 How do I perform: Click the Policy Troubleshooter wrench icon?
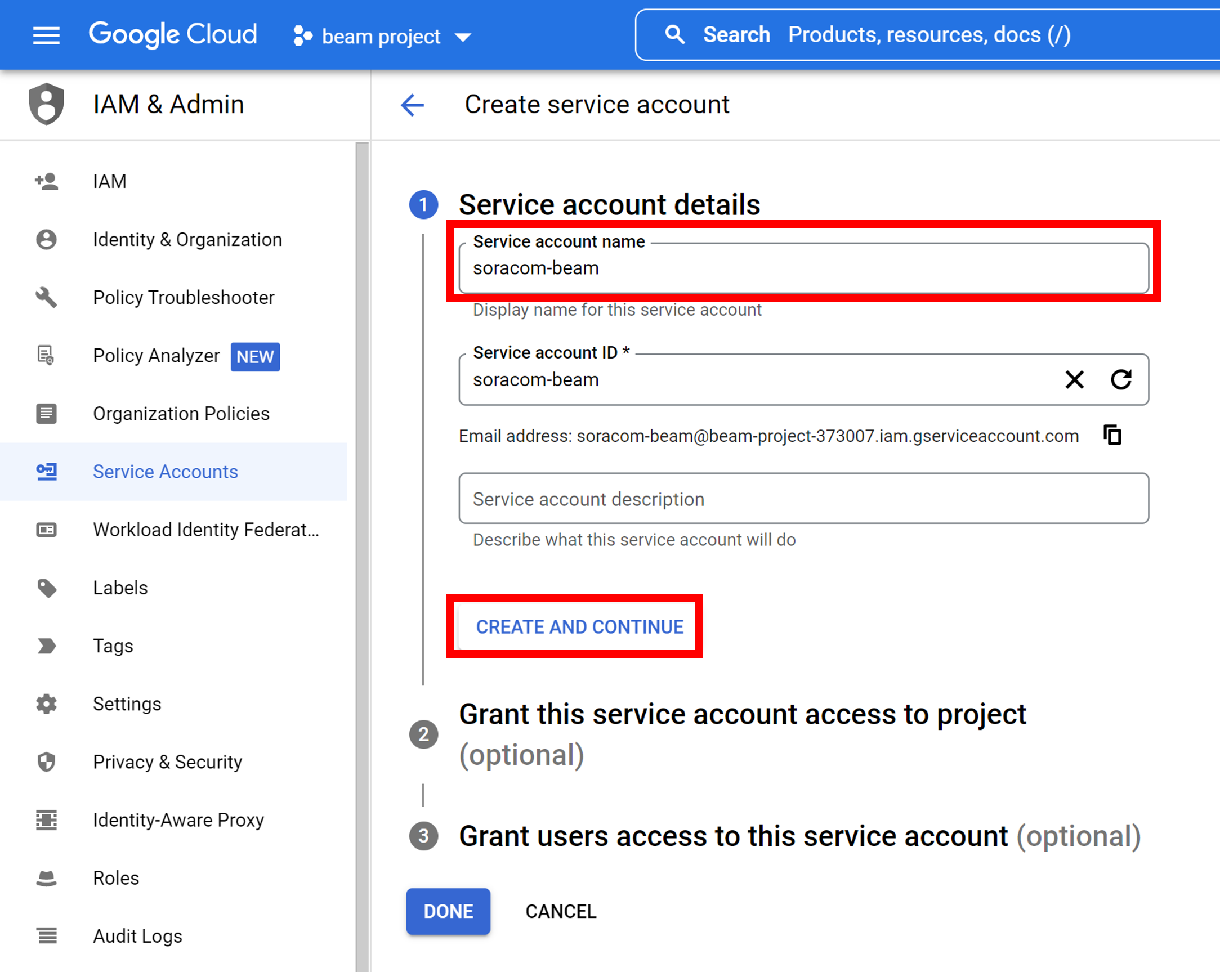[x=46, y=298]
